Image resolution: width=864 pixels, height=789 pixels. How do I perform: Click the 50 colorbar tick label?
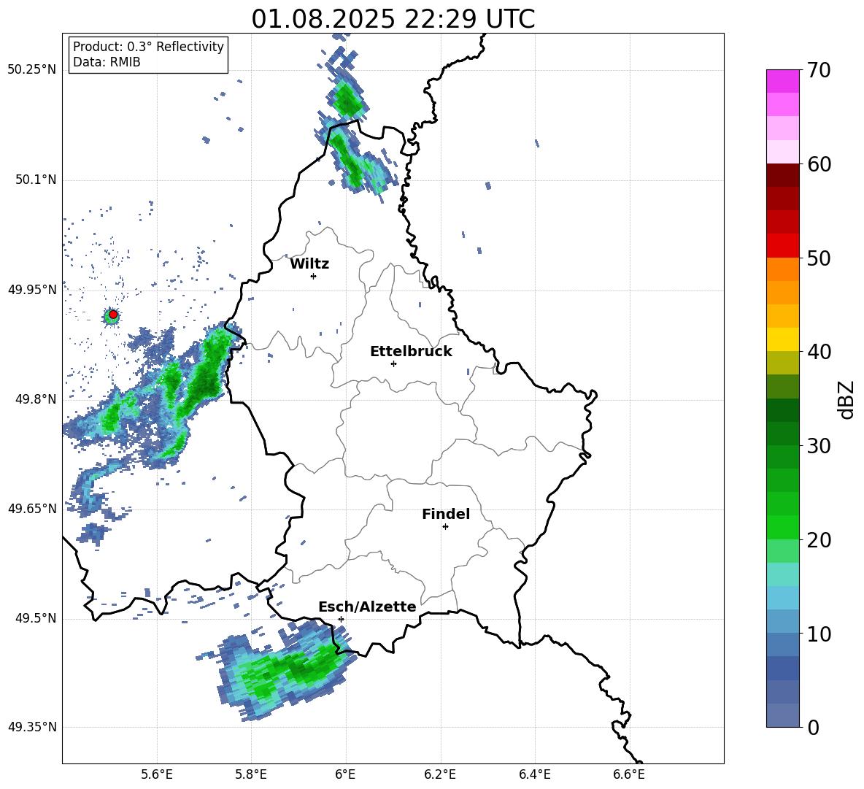819,258
